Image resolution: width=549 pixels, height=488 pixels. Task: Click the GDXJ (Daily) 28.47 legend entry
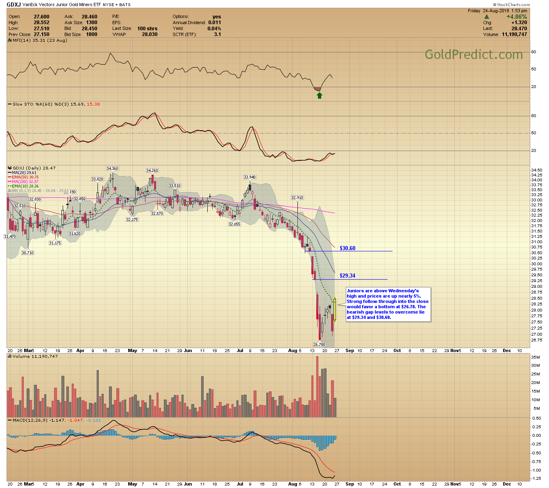[x=34, y=168]
